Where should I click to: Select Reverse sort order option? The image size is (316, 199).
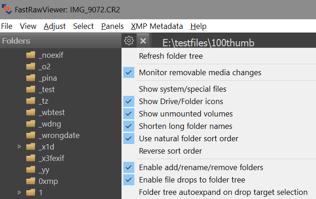pos(170,151)
